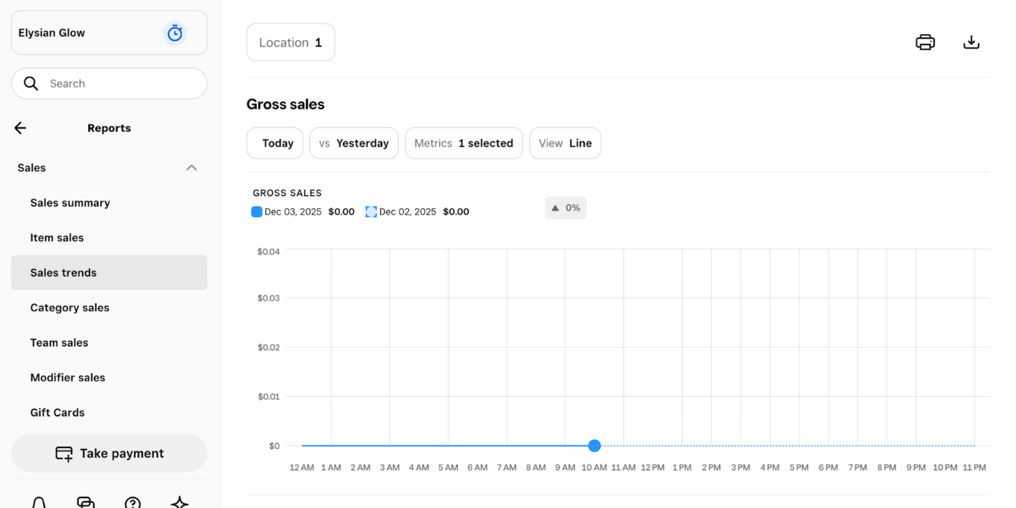Click the question mark help icon
The width and height of the screenshot is (1016, 508).
click(133, 502)
